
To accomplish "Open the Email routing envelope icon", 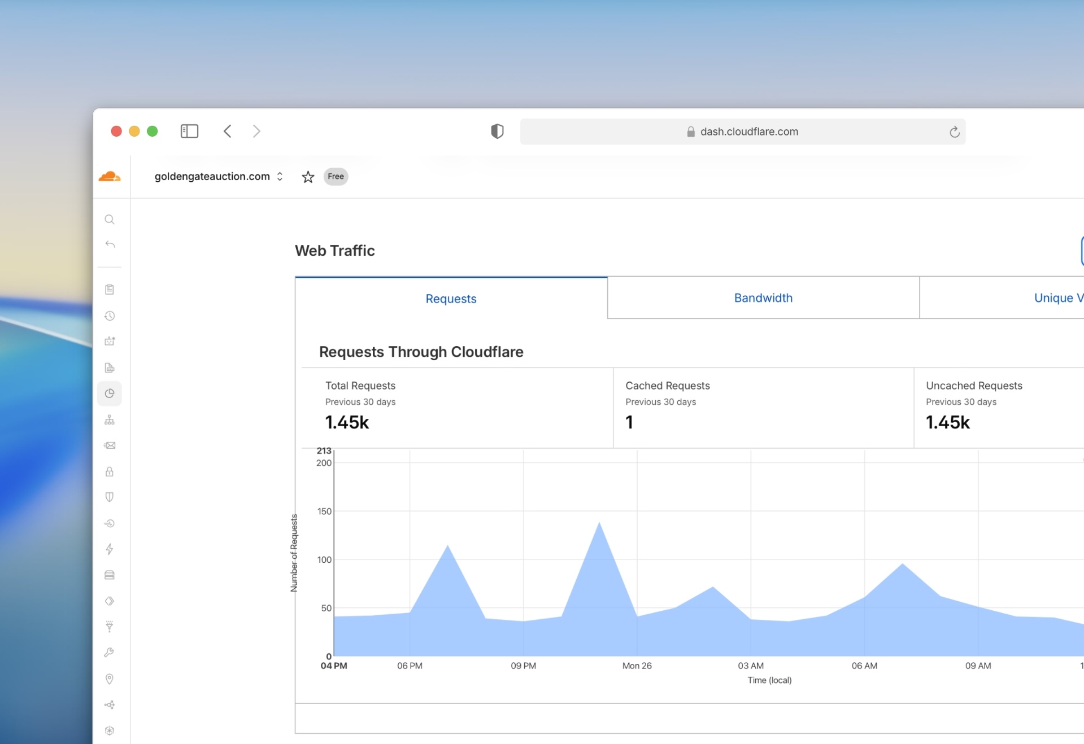I will point(110,445).
